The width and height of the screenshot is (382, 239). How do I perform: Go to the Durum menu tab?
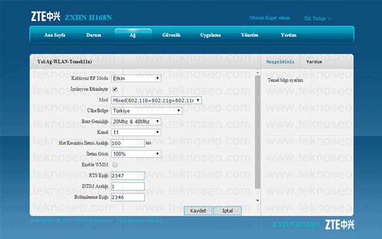click(x=94, y=35)
